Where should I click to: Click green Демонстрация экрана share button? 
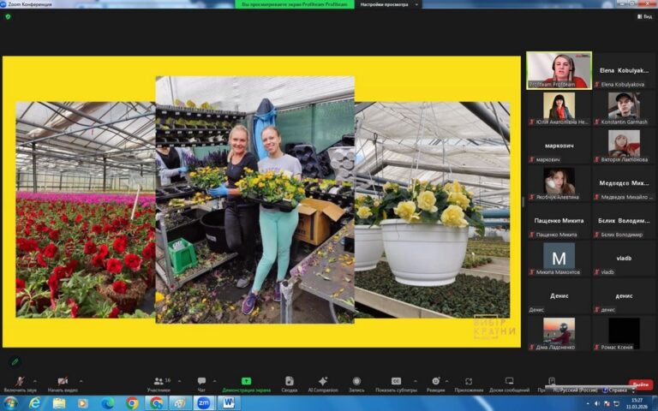[x=246, y=382]
